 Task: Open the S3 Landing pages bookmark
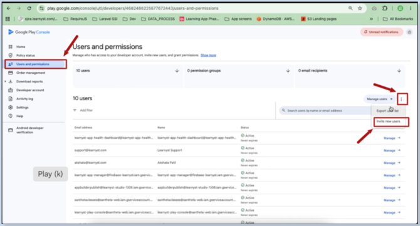pyautogui.click(x=318, y=19)
